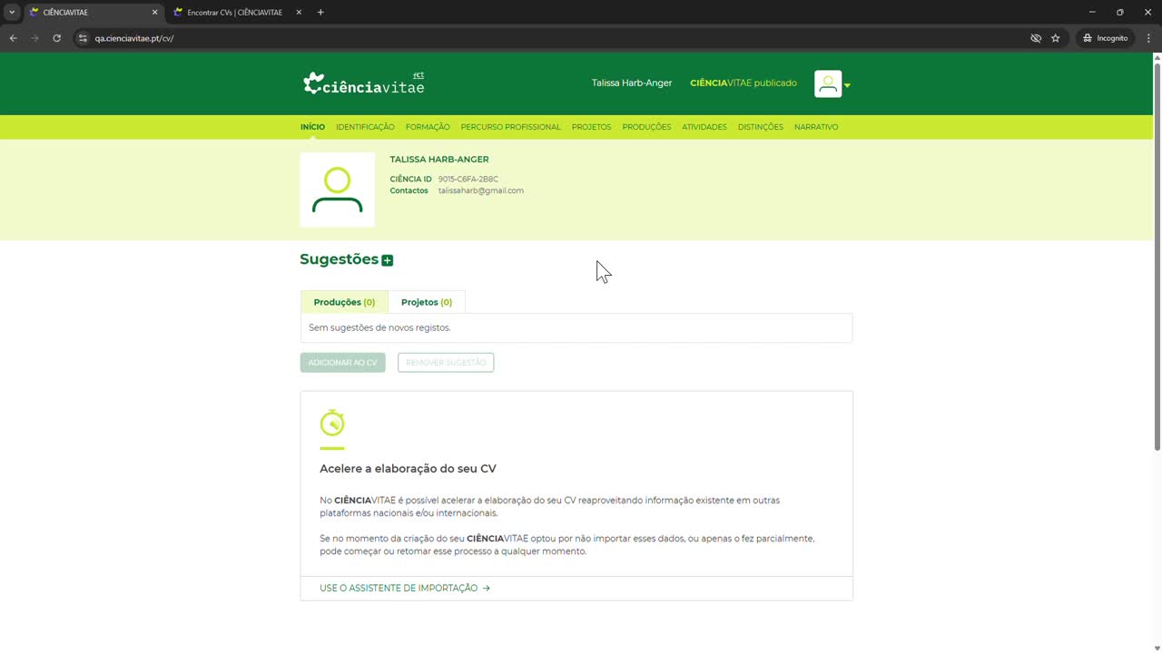The height and width of the screenshot is (653, 1162).
Task: Click the plus icon beside Sugestões
Action: point(388,260)
